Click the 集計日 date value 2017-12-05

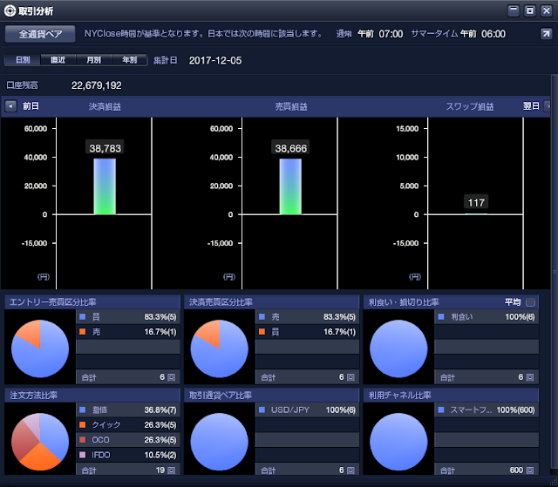coord(215,60)
